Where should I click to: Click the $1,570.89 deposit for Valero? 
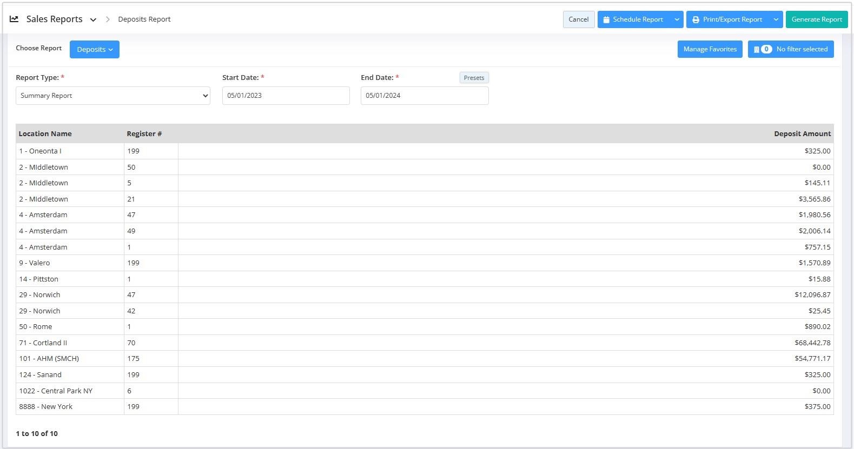tap(815, 263)
